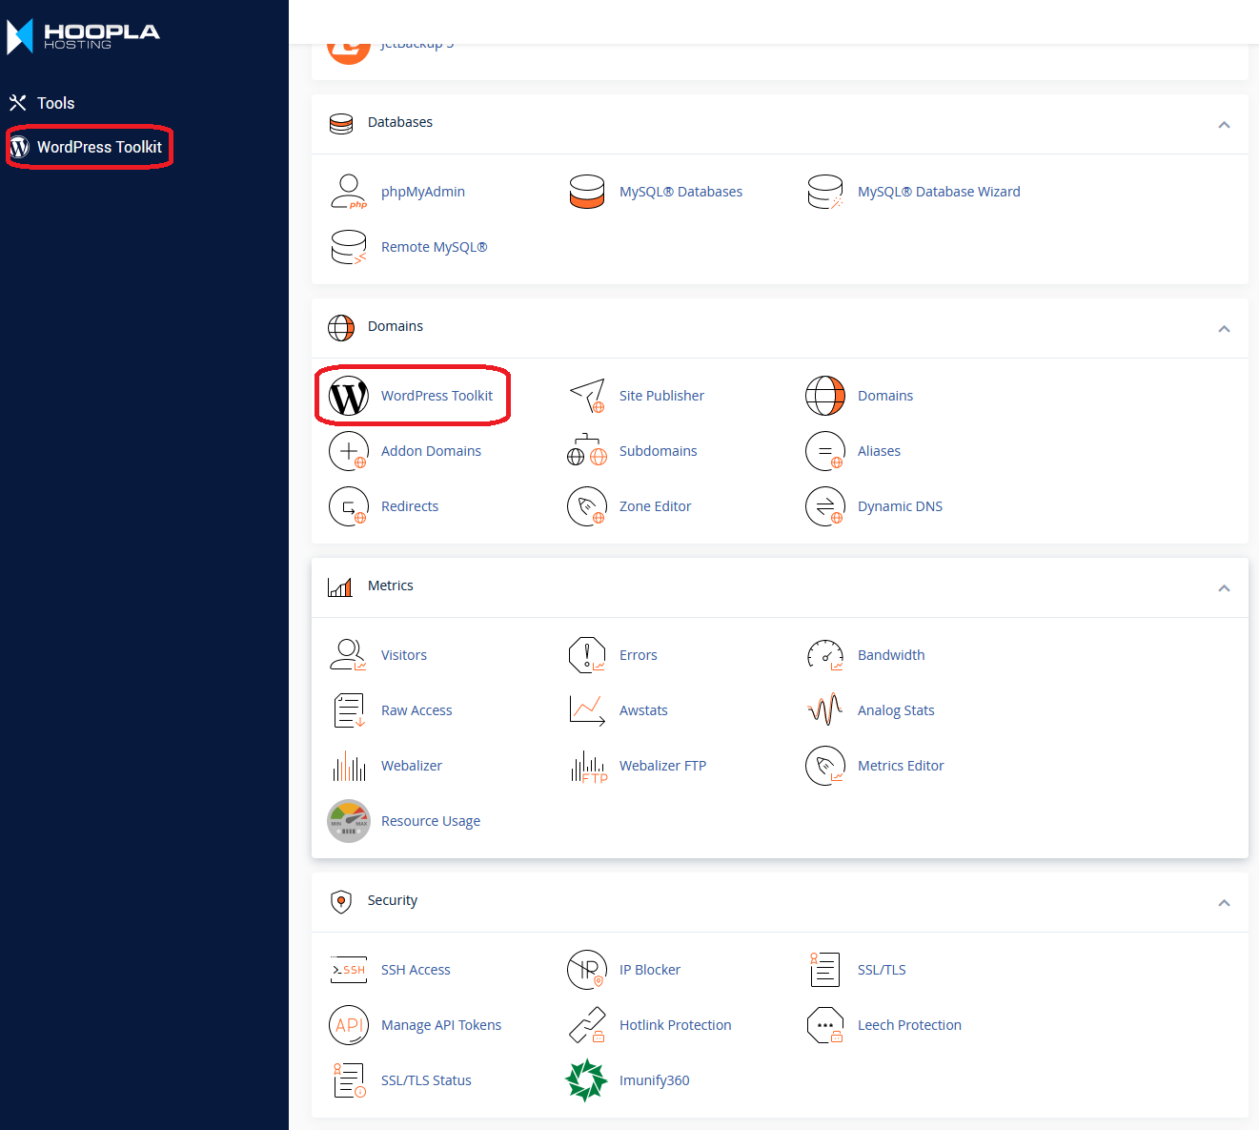Click the MySQL Databases icon

587,192
